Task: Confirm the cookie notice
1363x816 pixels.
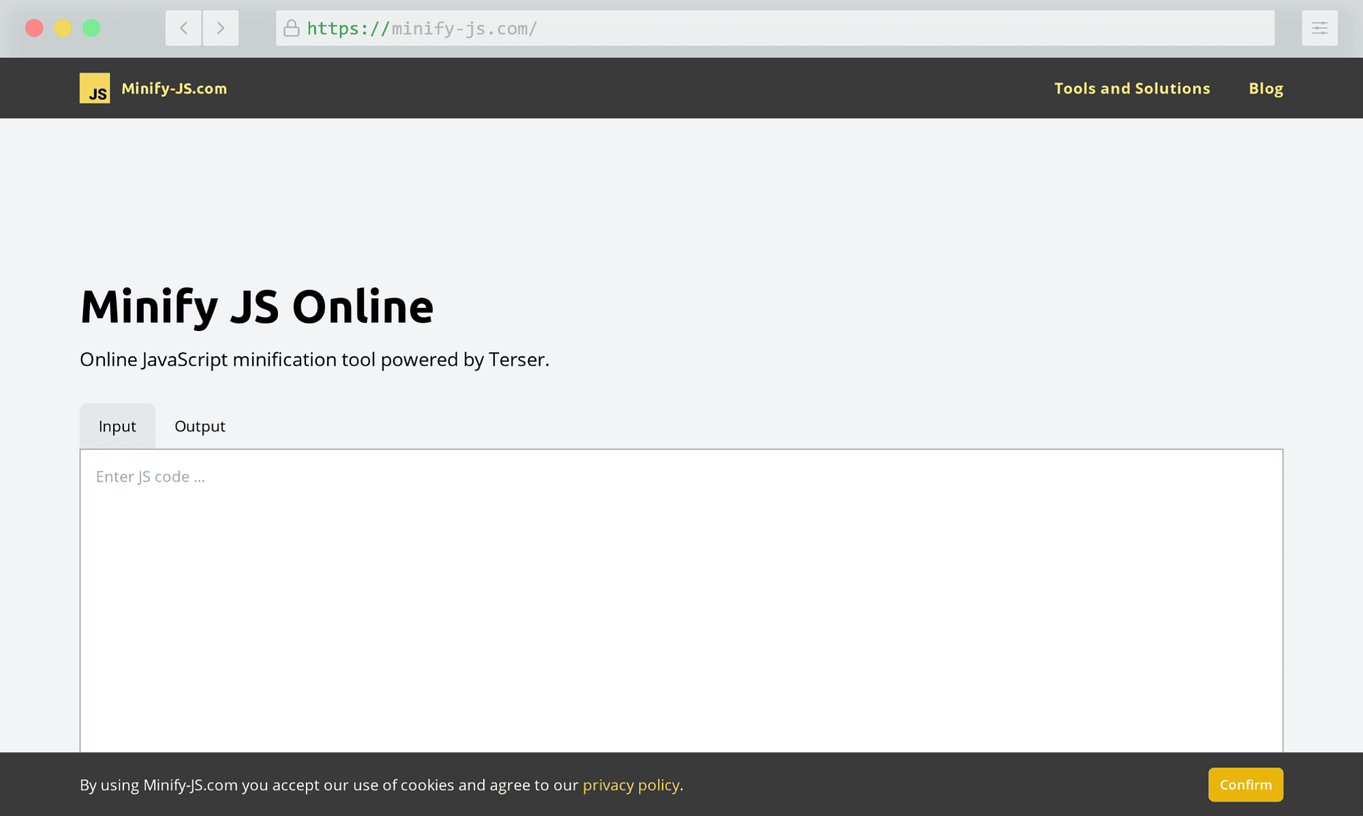Action: [x=1246, y=785]
